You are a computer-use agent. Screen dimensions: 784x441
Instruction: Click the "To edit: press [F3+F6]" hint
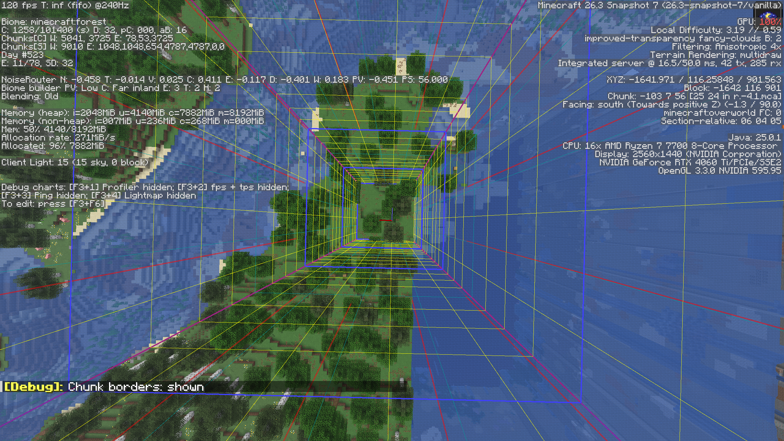coord(53,204)
